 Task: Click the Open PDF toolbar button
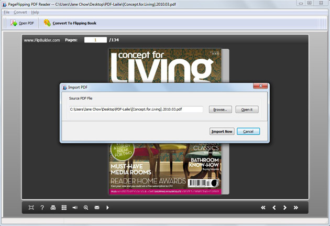pos(22,23)
